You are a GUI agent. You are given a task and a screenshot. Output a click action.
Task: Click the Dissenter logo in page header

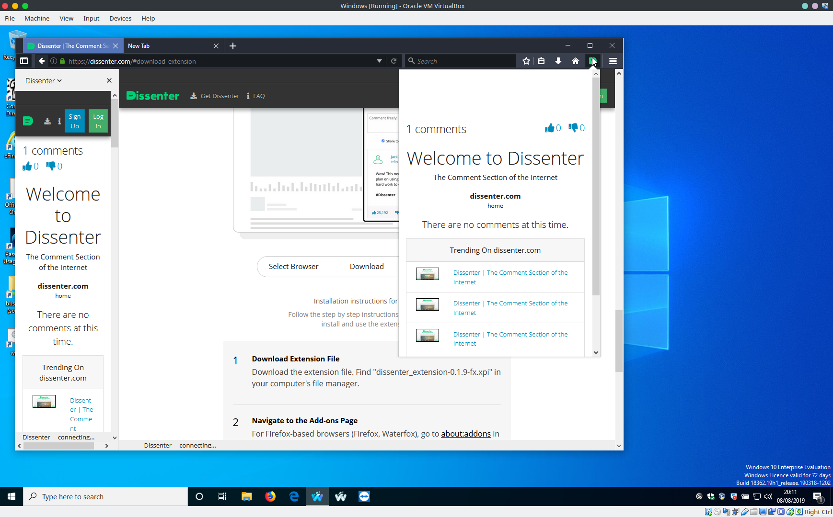click(x=153, y=96)
